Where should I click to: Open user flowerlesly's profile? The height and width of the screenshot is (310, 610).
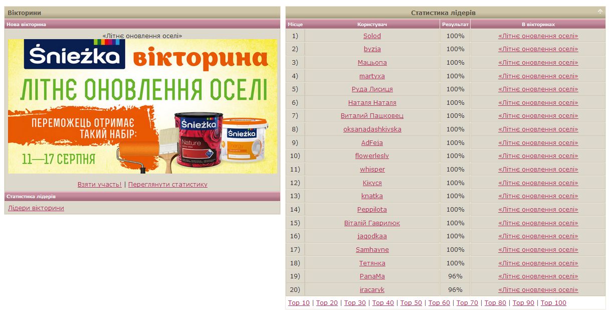click(372, 156)
